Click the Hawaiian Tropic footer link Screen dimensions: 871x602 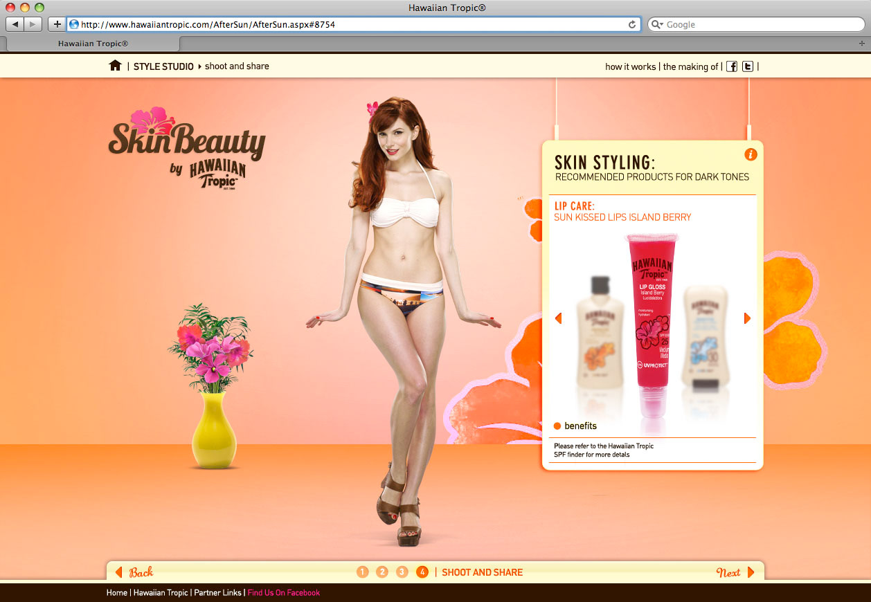point(161,593)
